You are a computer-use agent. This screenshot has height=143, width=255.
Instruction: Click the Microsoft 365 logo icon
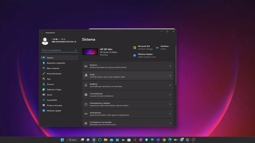[135, 48]
